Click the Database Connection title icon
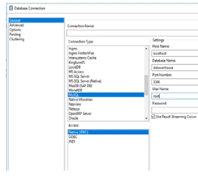 click(x=11, y=8)
